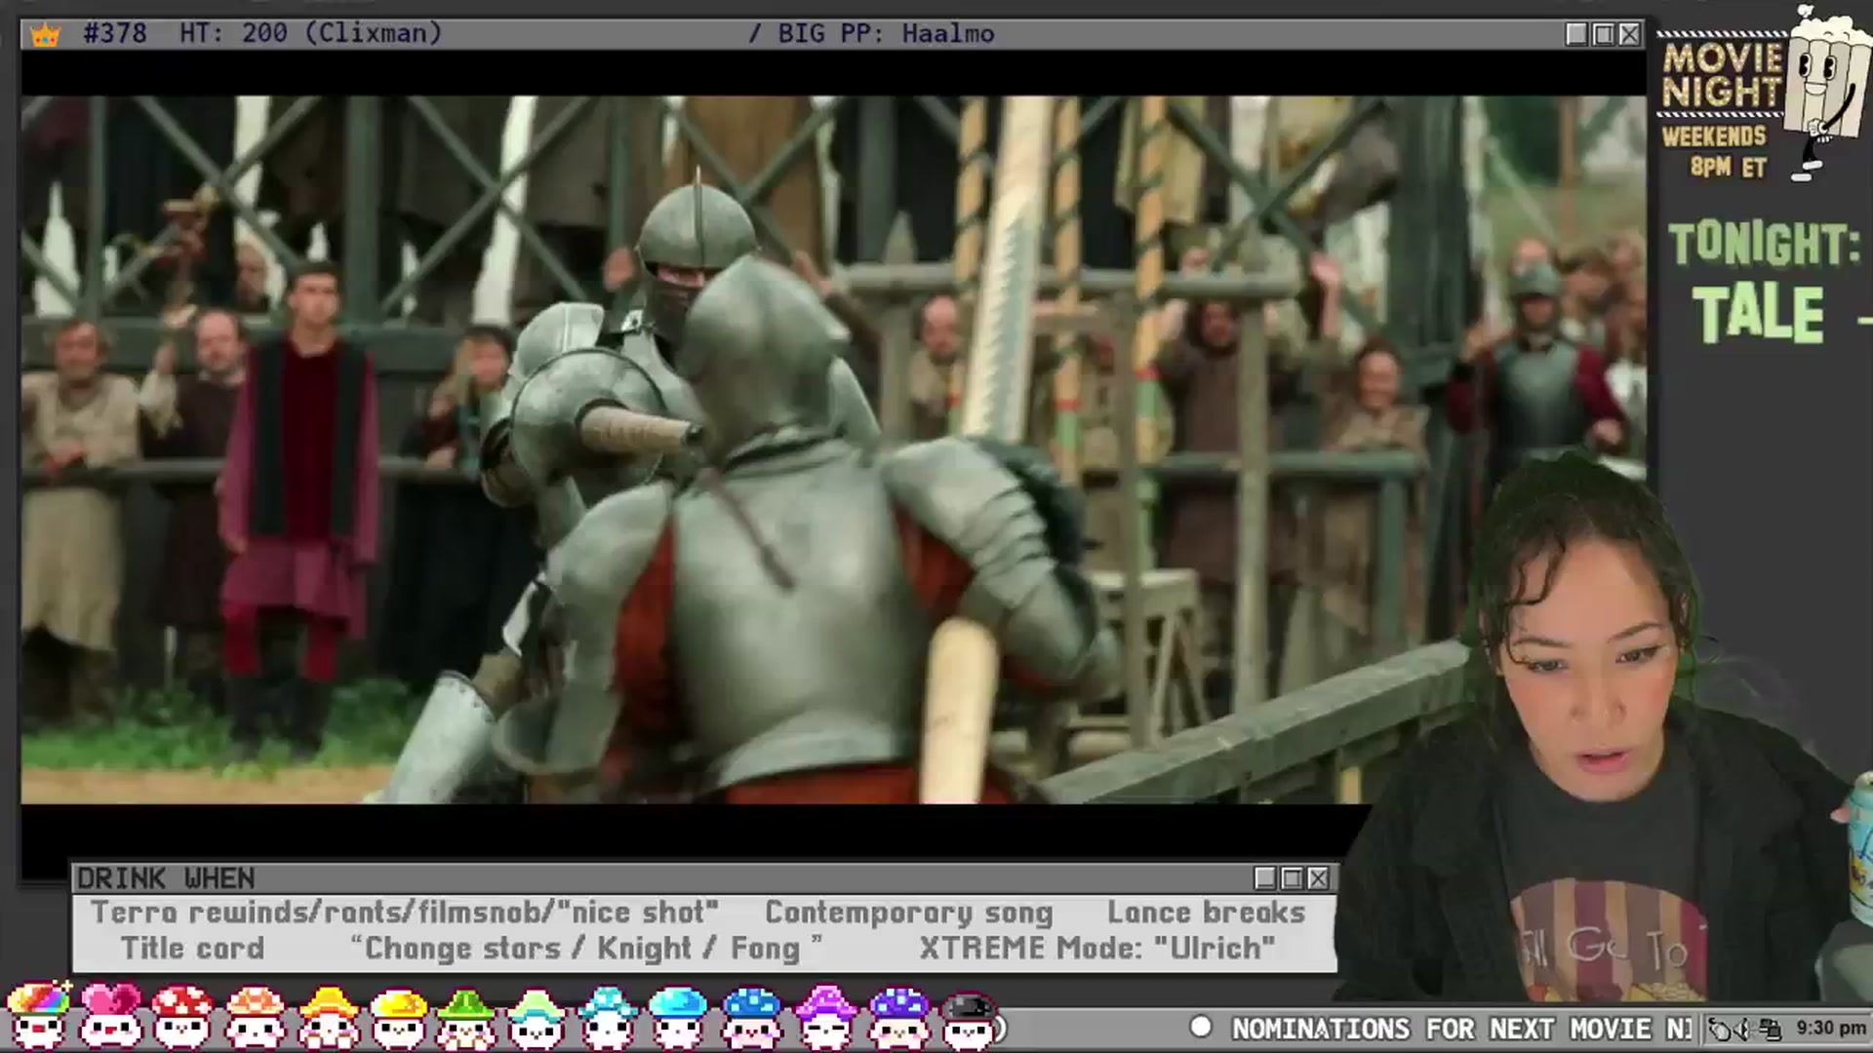Click the "#378" title bar text
This screenshot has height=1053, width=1873.
[x=115, y=33]
